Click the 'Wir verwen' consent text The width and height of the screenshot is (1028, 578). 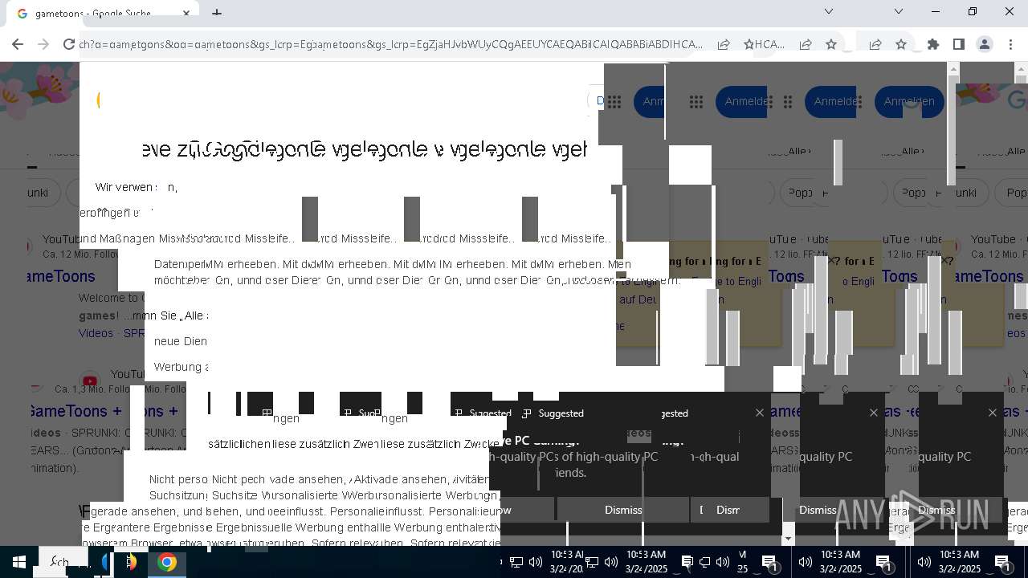(x=125, y=187)
